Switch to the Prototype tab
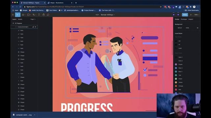Image resolution: width=211 pixels, height=118 pixels. click(184, 19)
